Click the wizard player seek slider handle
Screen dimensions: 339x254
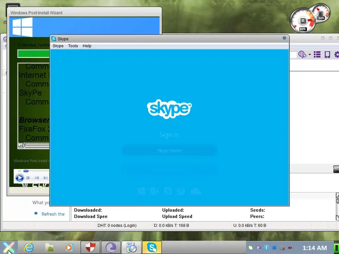[26, 171]
